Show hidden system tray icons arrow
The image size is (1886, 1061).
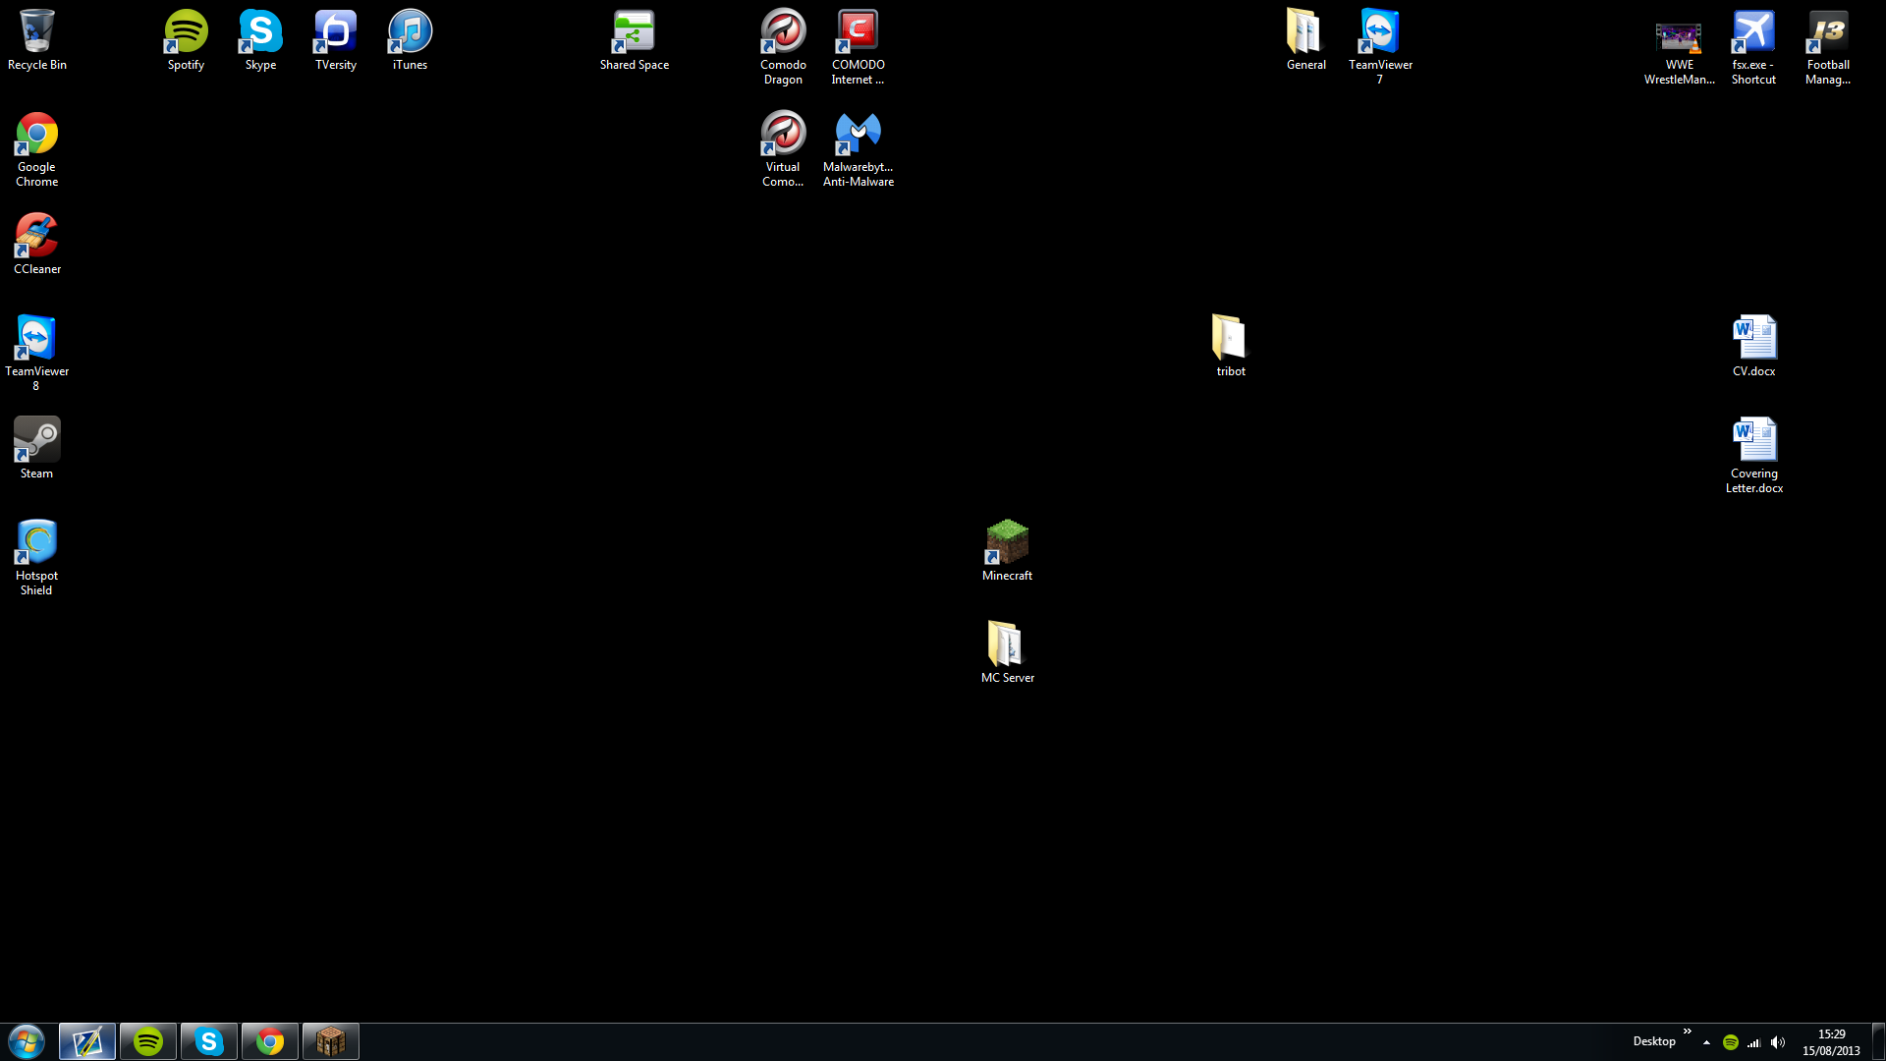[1706, 1042]
